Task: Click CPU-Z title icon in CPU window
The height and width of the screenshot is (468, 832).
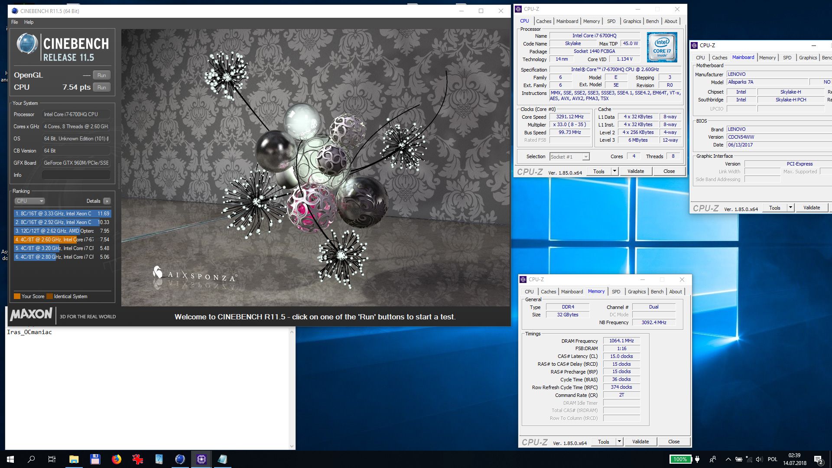Action: pos(518,9)
